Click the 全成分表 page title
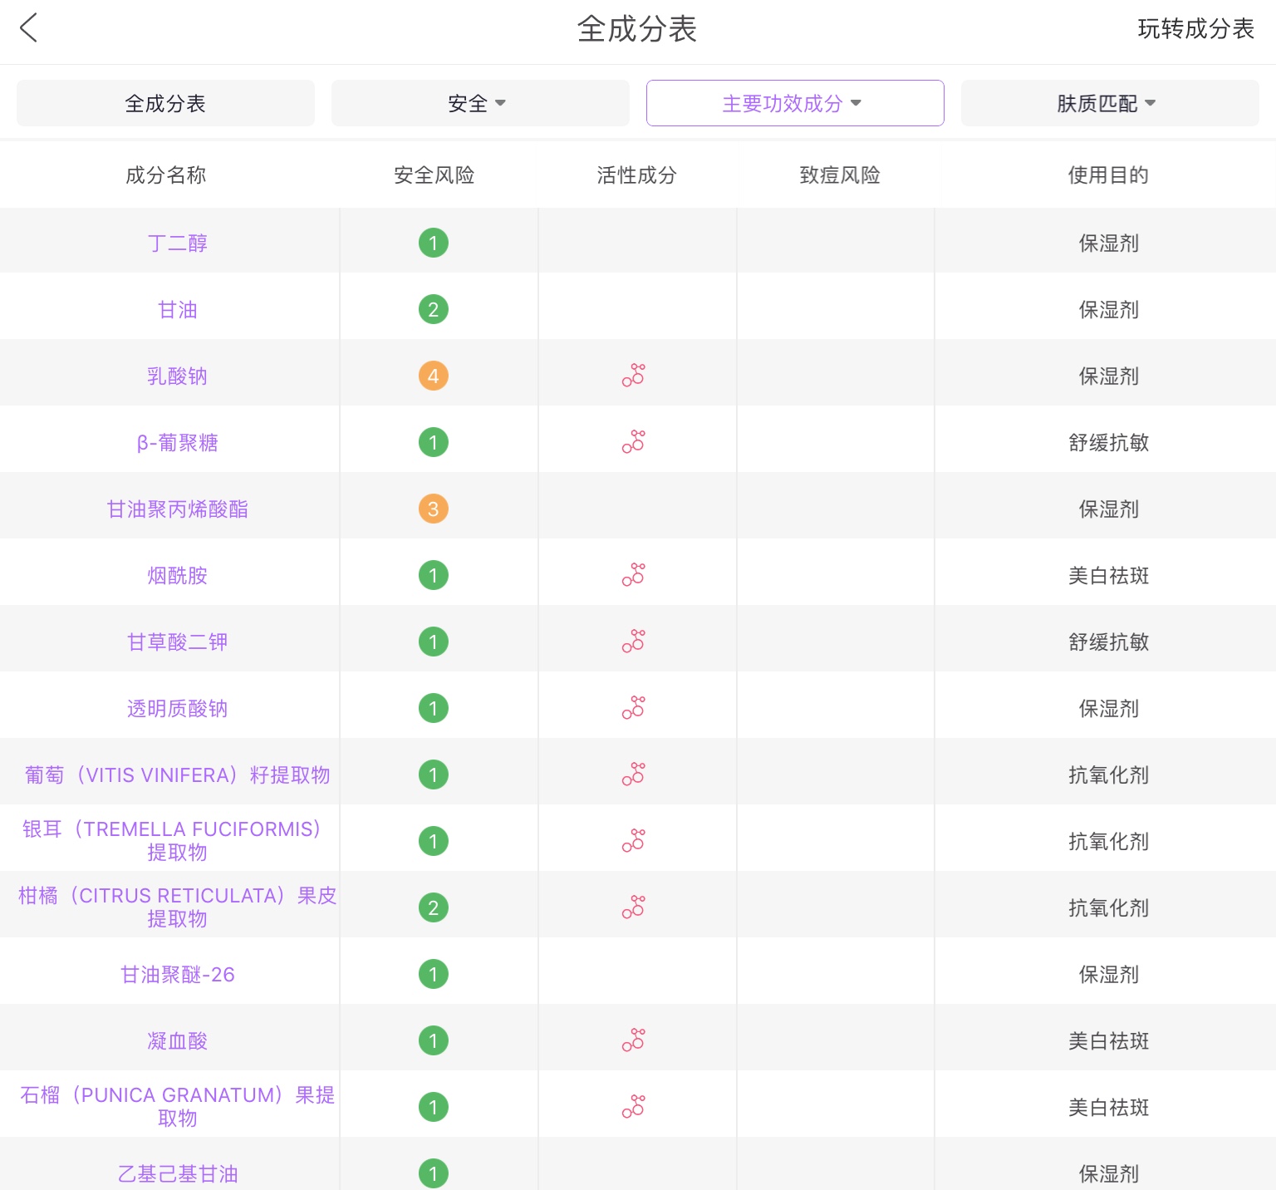Screen dimensions: 1276x1190 pyautogui.click(x=637, y=29)
